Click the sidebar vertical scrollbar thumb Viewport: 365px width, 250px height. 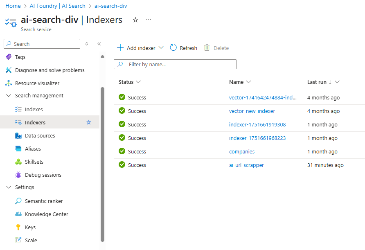pos(102,164)
